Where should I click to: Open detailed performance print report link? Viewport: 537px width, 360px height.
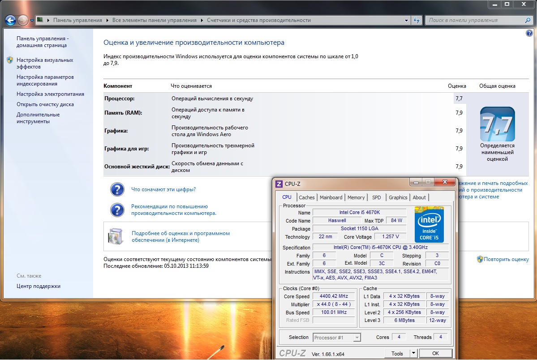coord(493,190)
